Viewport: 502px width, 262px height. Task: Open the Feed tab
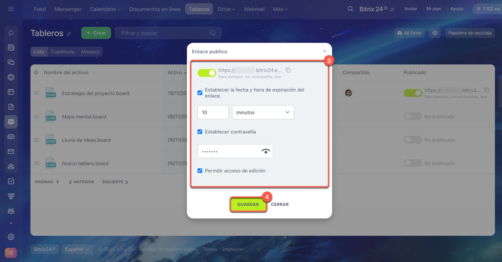pos(40,9)
